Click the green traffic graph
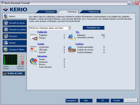140x105 pixels. point(10,60)
